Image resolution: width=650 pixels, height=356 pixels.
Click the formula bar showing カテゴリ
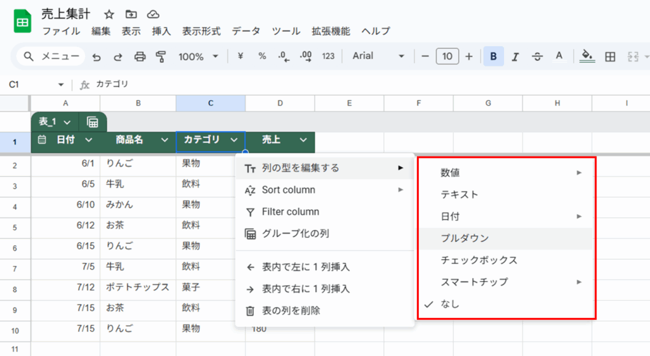369,84
